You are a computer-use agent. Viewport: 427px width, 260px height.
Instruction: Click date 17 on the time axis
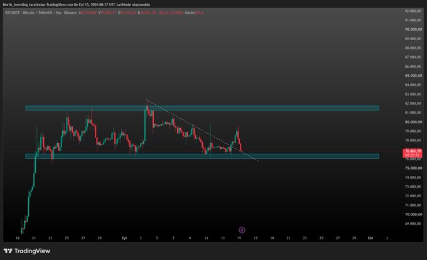tap(256, 238)
